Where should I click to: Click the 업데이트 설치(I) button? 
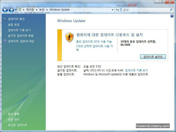[153, 57]
